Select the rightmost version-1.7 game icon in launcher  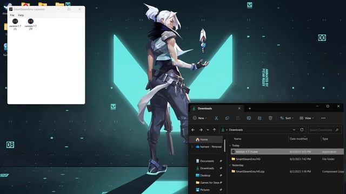31,24
